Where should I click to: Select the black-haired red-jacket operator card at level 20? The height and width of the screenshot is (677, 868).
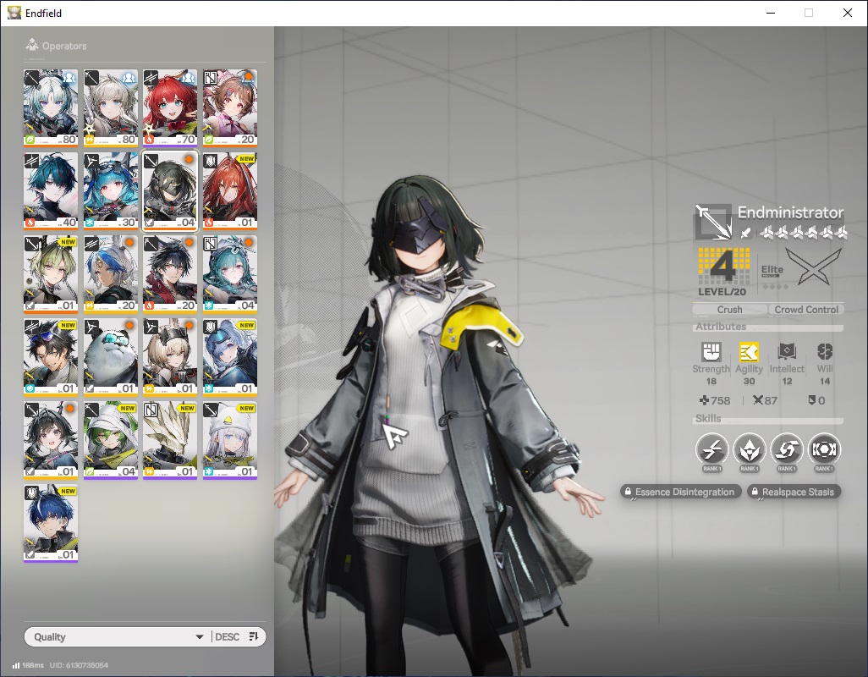pyautogui.click(x=170, y=273)
